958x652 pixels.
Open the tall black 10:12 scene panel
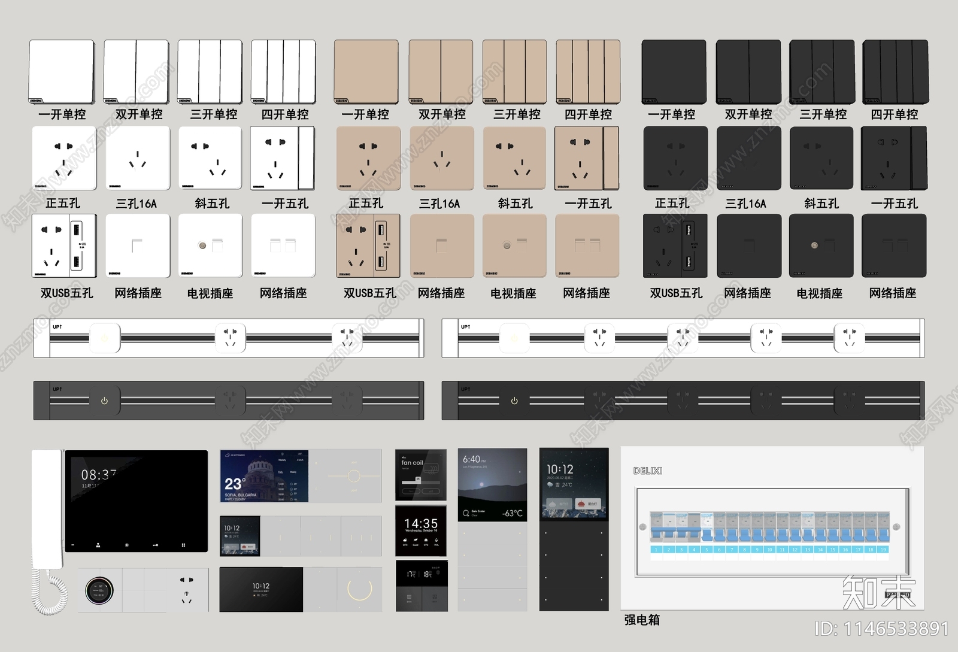point(574,529)
